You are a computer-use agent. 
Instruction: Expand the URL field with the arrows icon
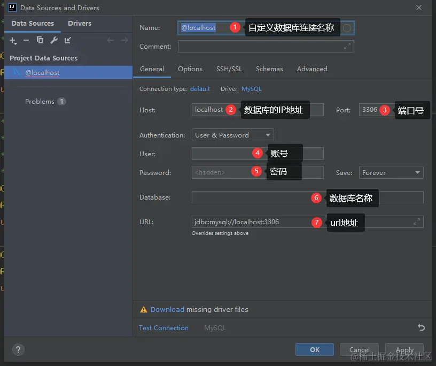[417, 222]
